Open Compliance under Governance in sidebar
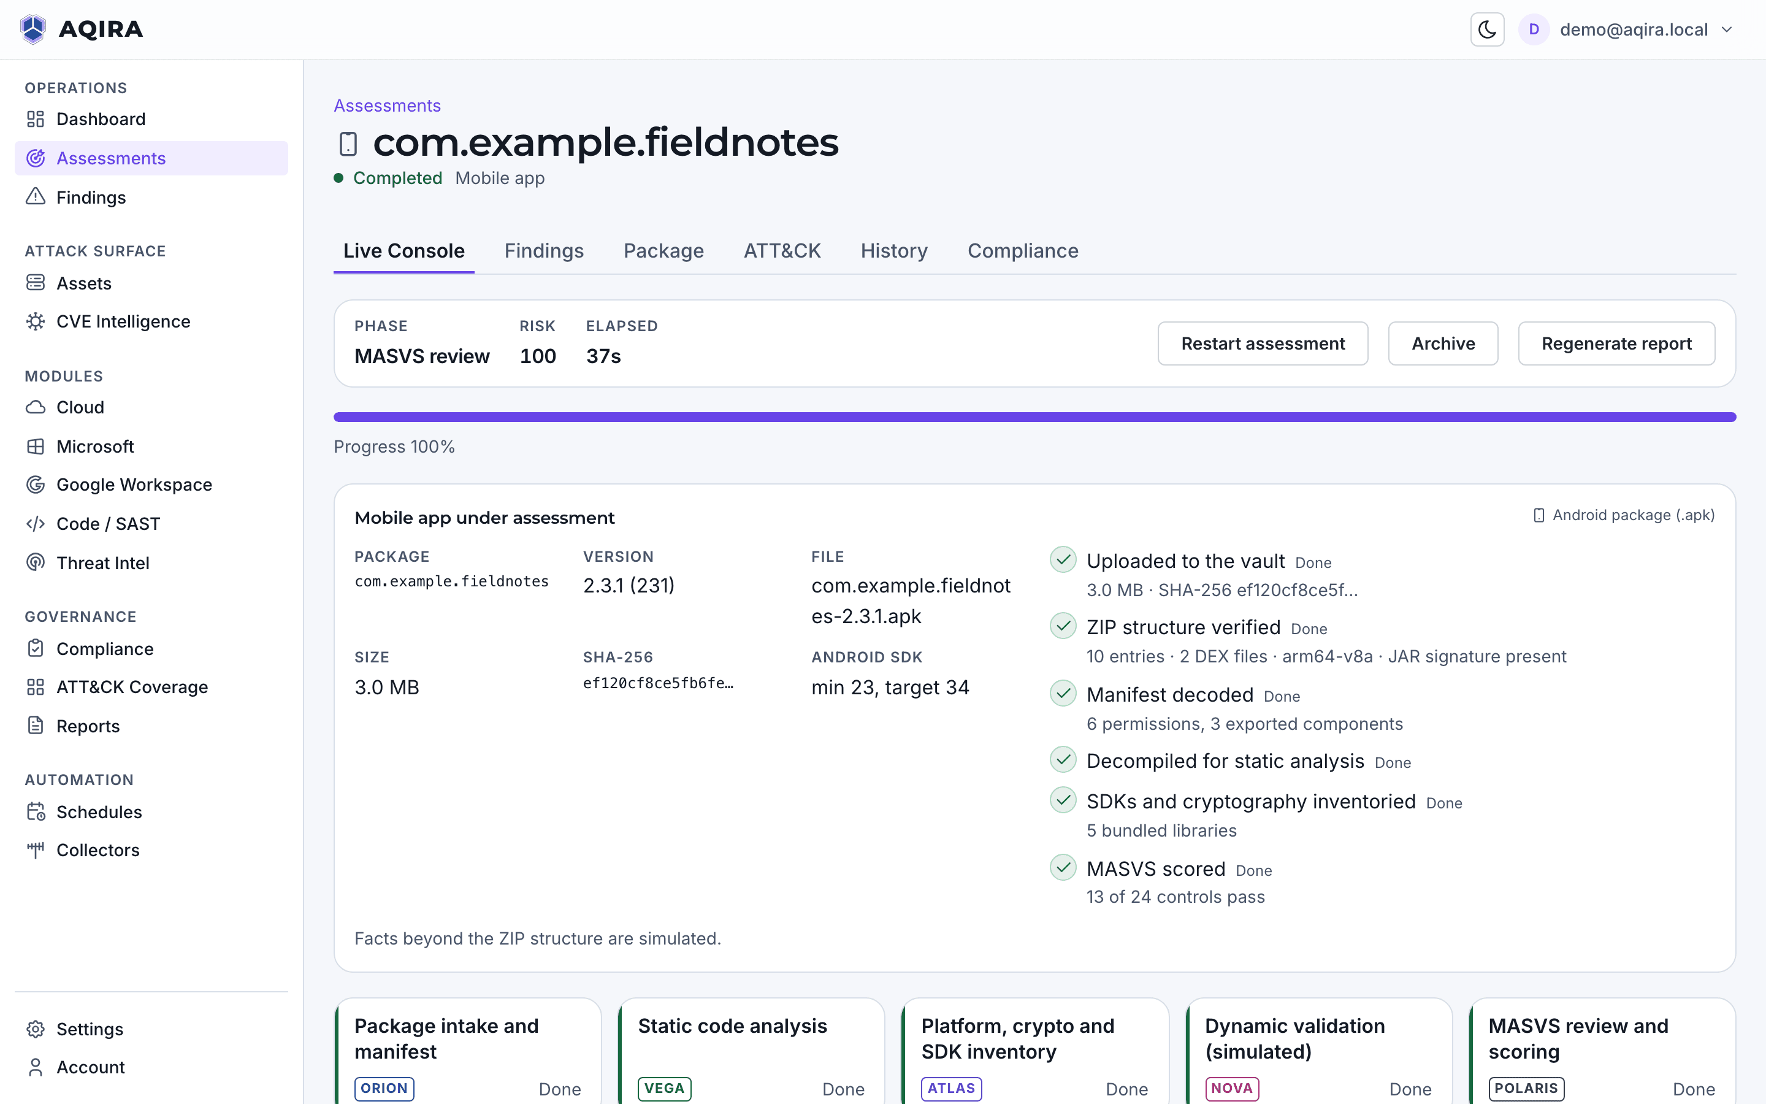The height and width of the screenshot is (1104, 1766). pos(151,649)
